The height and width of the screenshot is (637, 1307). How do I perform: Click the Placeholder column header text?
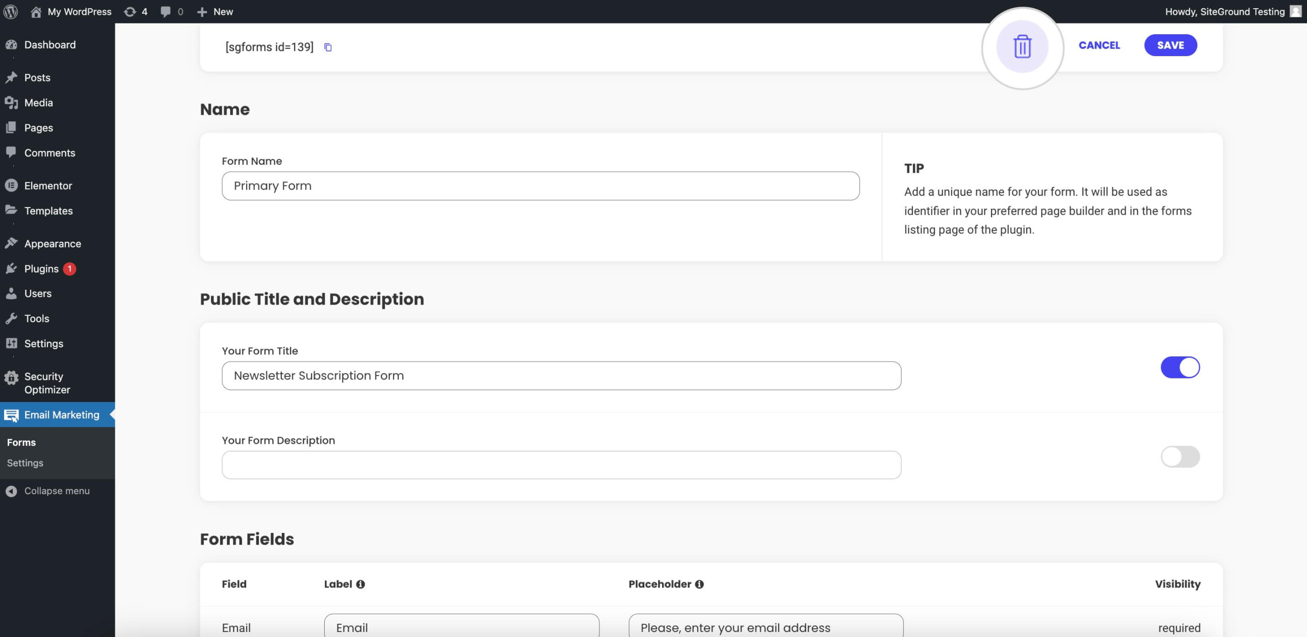[x=660, y=584]
